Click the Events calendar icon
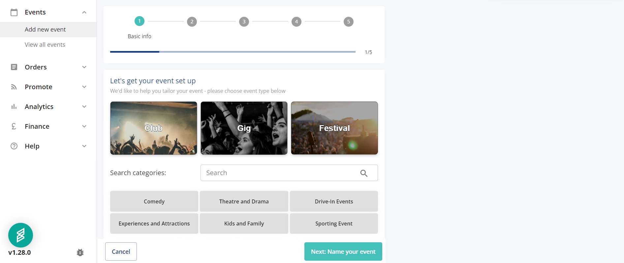The width and height of the screenshot is (624, 263). point(14,13)
